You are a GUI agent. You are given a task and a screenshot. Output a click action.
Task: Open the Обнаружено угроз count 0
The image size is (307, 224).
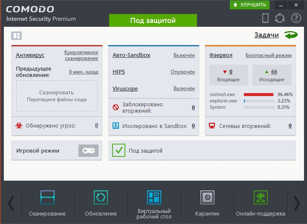96,125
